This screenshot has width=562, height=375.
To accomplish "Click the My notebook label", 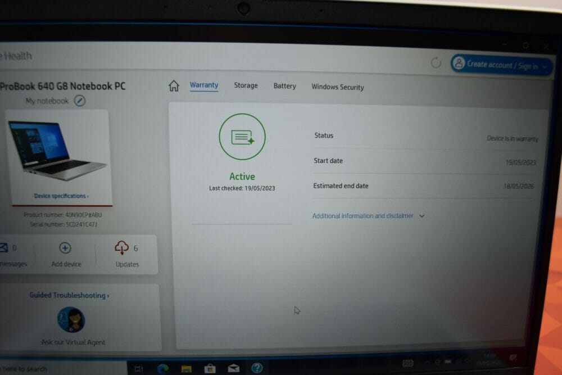I will [47, 101].
